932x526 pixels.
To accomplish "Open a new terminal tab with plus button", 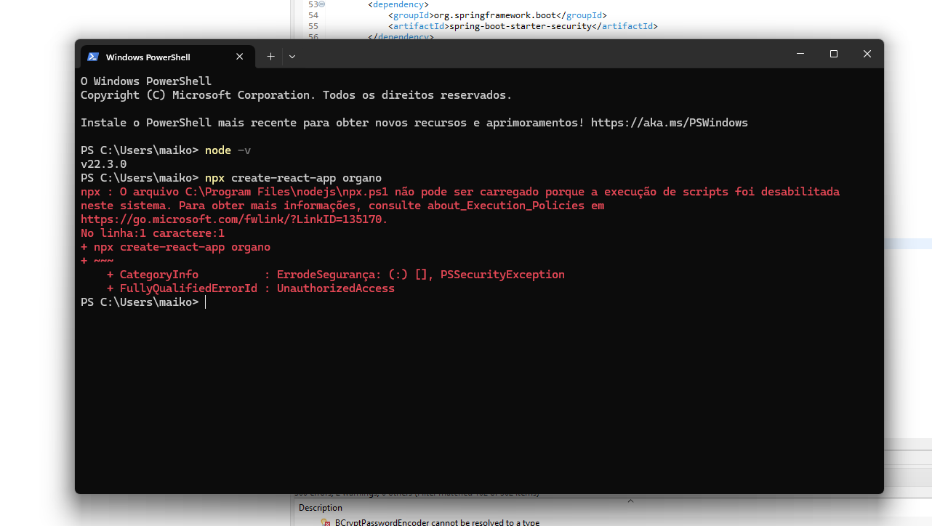I will click(270, 57).
